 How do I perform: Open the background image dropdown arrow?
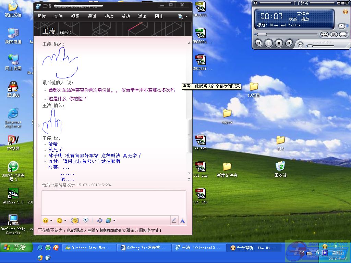[x=114, y=221]
